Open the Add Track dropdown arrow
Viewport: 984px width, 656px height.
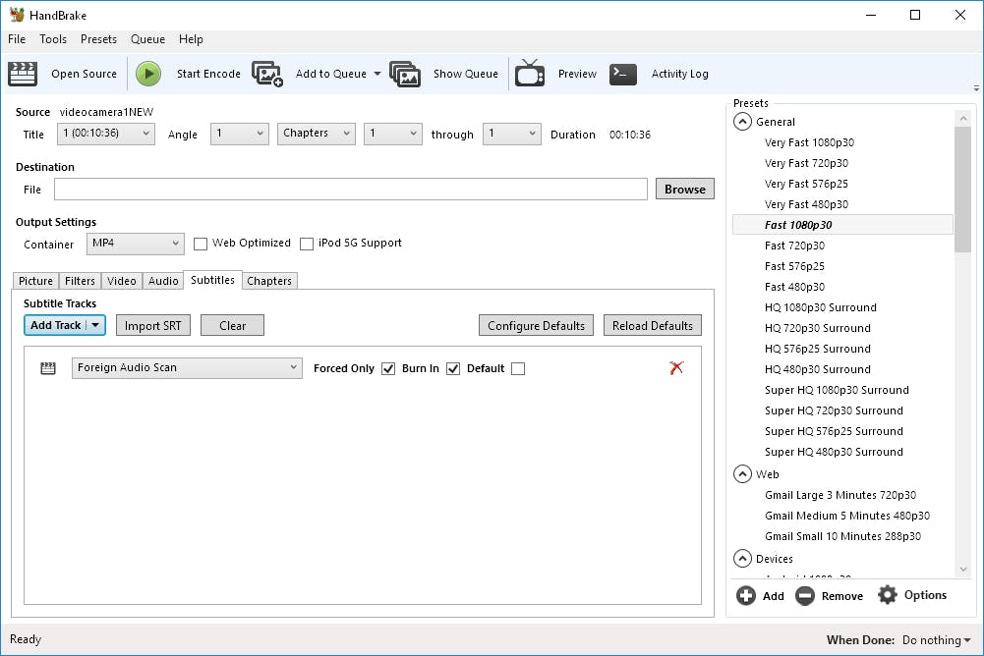tap(95, 325)
